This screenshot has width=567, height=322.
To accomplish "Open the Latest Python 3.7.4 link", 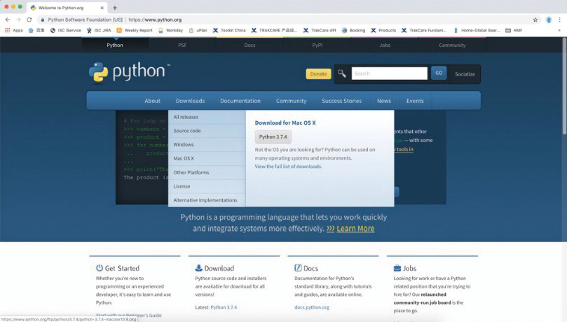I will pyautogui.click(x=224, y=307).
